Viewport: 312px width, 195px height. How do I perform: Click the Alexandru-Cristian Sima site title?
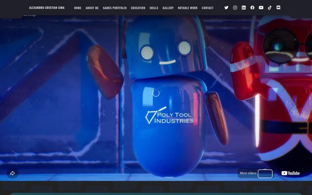[x=47, y=8]
